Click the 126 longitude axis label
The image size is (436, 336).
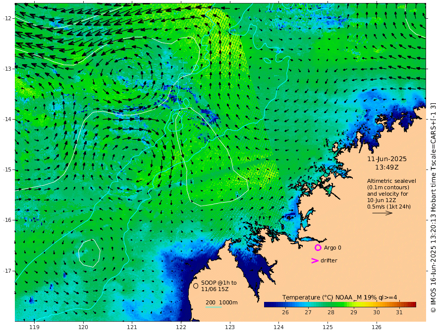[x=377, y=328]
